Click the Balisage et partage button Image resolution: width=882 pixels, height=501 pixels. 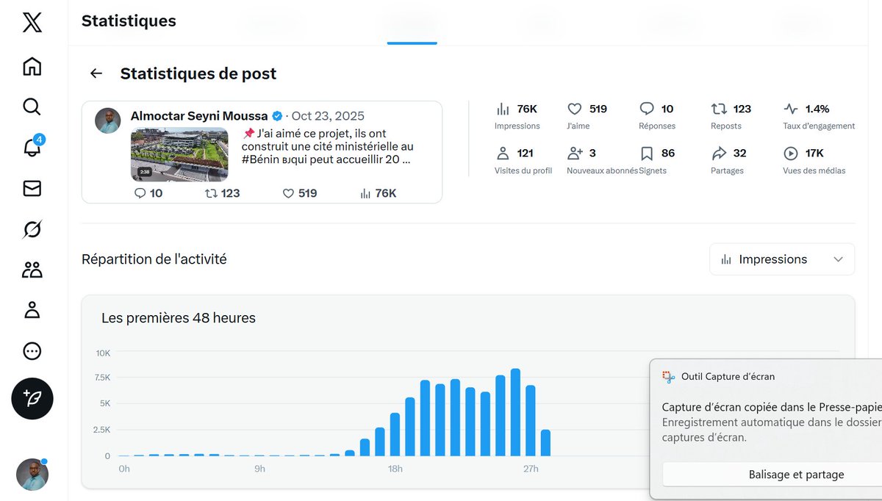796,474
